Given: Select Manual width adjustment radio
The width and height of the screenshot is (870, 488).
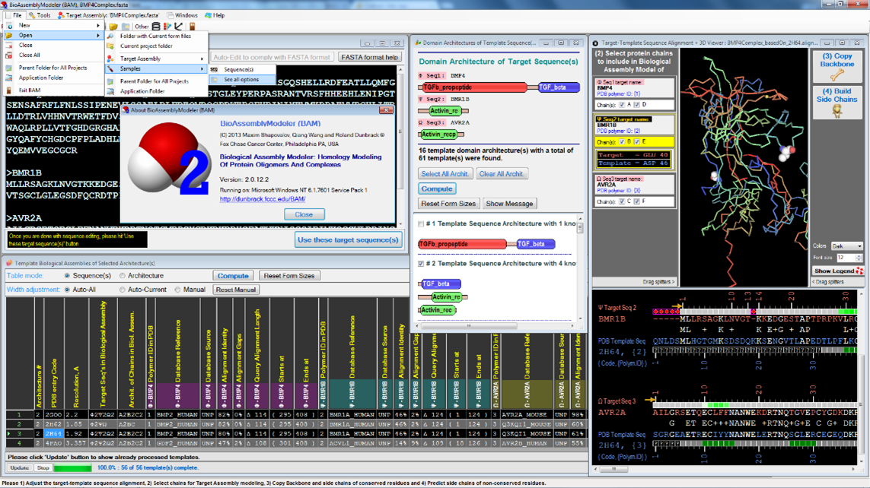Looking at the screenshot, I should 177,290.
